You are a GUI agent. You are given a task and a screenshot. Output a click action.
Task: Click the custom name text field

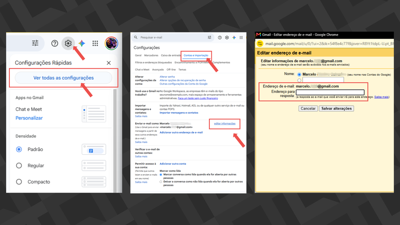[323, 80]
